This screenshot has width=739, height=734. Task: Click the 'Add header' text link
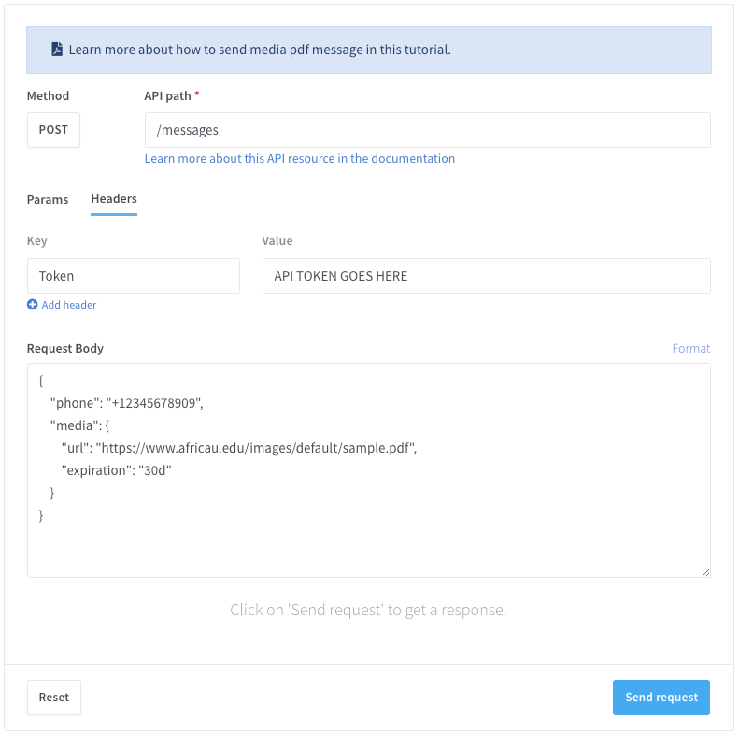[69, 305]
